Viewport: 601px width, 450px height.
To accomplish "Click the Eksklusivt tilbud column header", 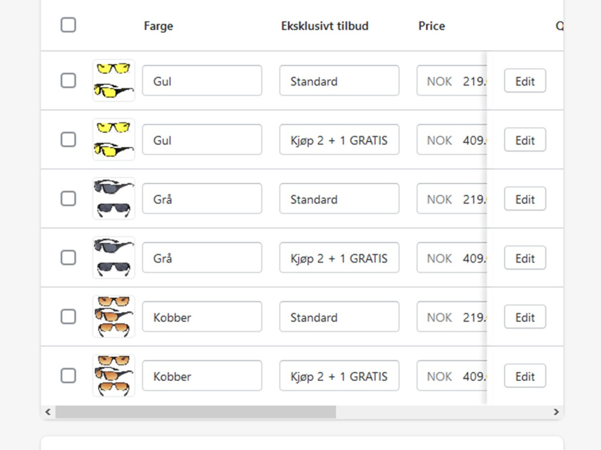I will pyautogui.click(x=325, y=26).
